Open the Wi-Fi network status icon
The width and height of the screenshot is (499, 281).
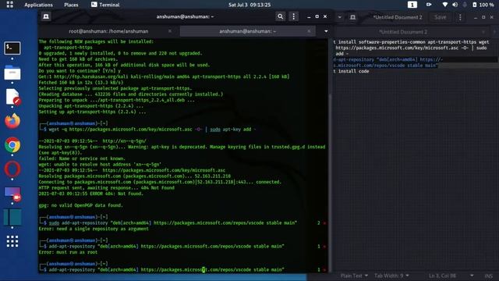pos(445,5)
